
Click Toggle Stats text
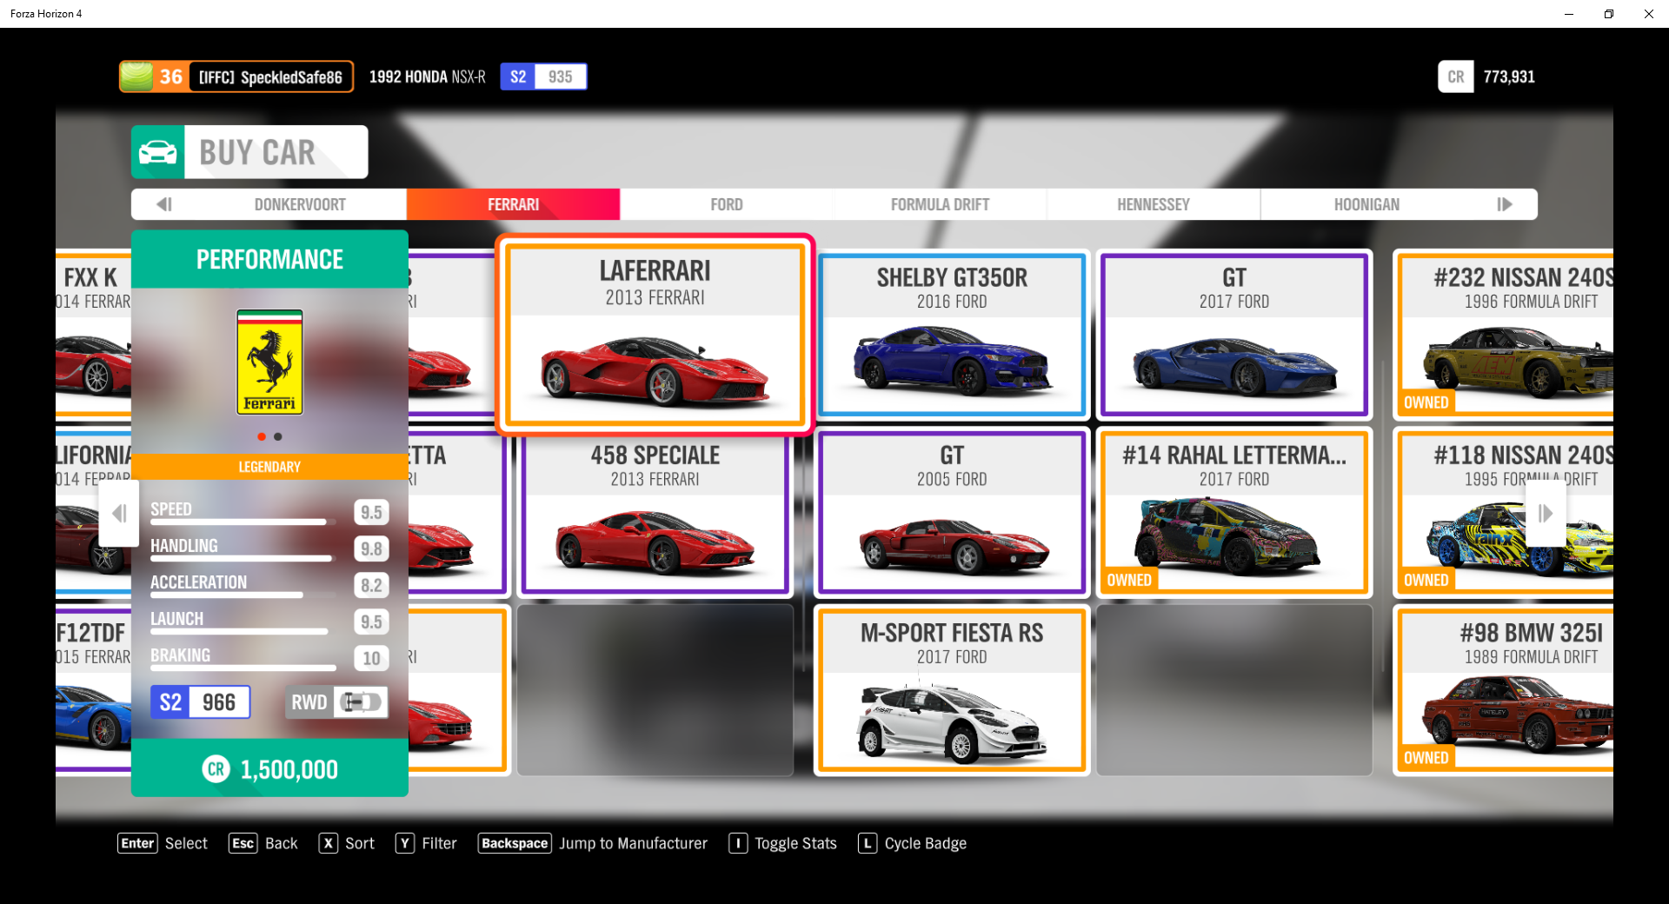795,843
